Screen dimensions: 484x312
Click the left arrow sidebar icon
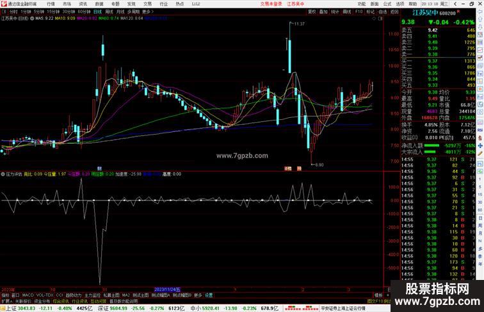tap(480, 12)
